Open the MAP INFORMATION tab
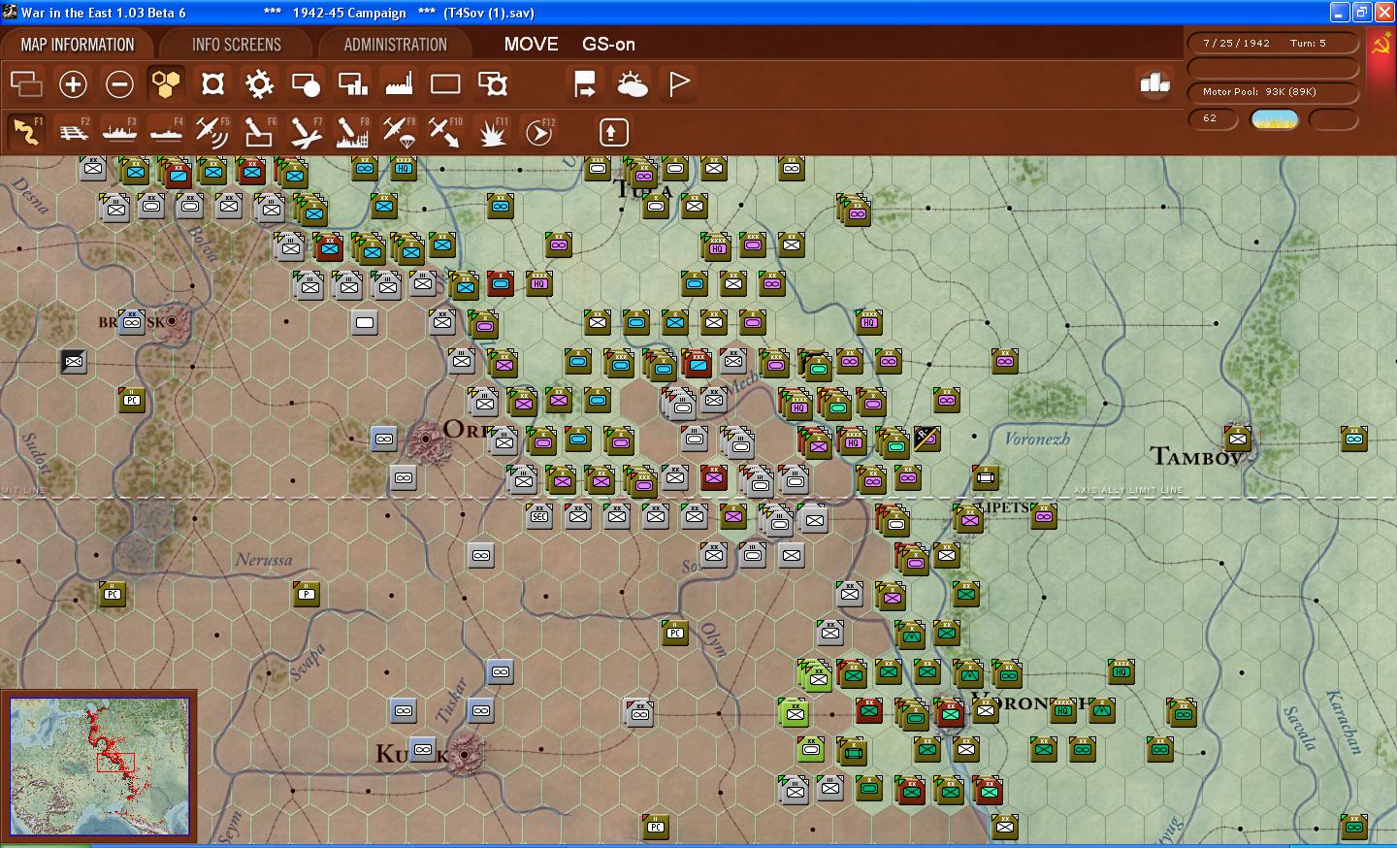The image size is (1397, 848). point(78,45)
